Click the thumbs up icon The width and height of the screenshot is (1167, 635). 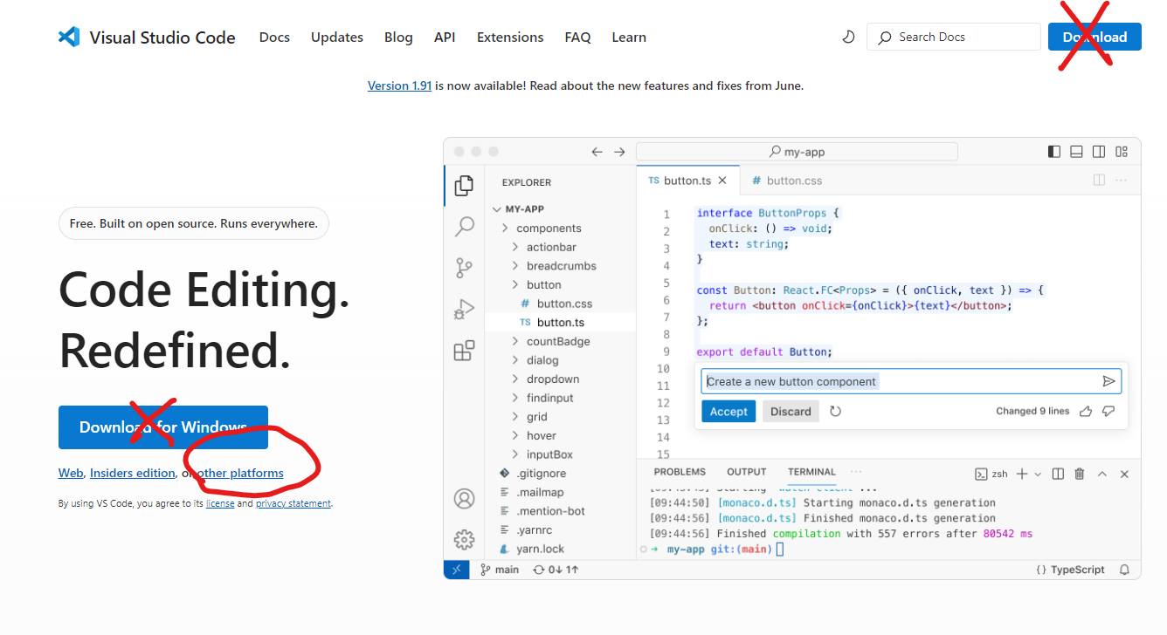(1086, 411)
